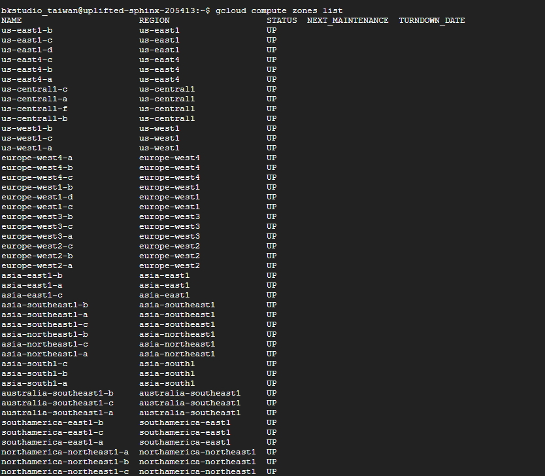Click the us-east1-b zone name
This screenshot has width=545, height=476.
point(27,30)
